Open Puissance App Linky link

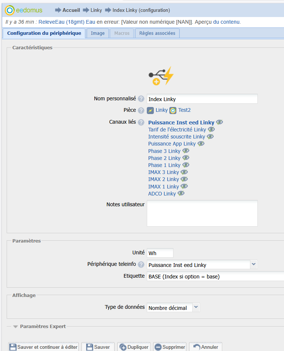tap(172, 144)
